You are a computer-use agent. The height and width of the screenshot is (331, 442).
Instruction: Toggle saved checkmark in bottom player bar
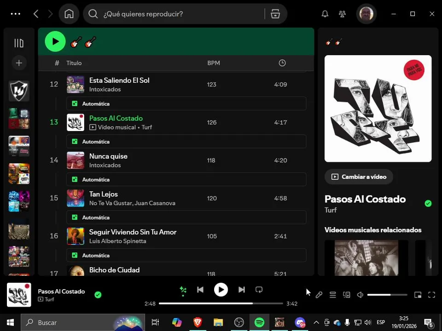tap(98, 295)
